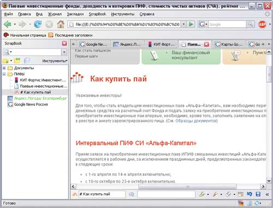
Task: Click the comment bubble icon in edit toolbar
Action: (131, 194)
